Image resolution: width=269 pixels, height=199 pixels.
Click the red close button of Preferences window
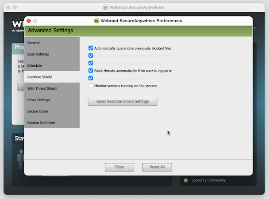click(x=29, y=21)
